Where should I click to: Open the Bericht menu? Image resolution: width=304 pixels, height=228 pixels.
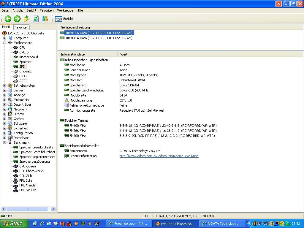pos(31,10)
